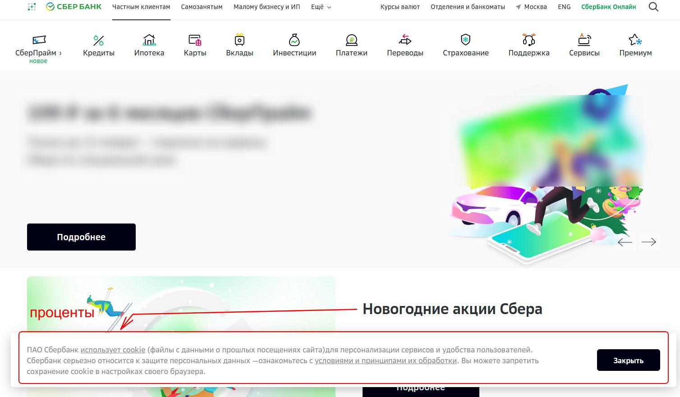Open the Премиум menu label
680x397 pixels.
(x=636, y=53)
